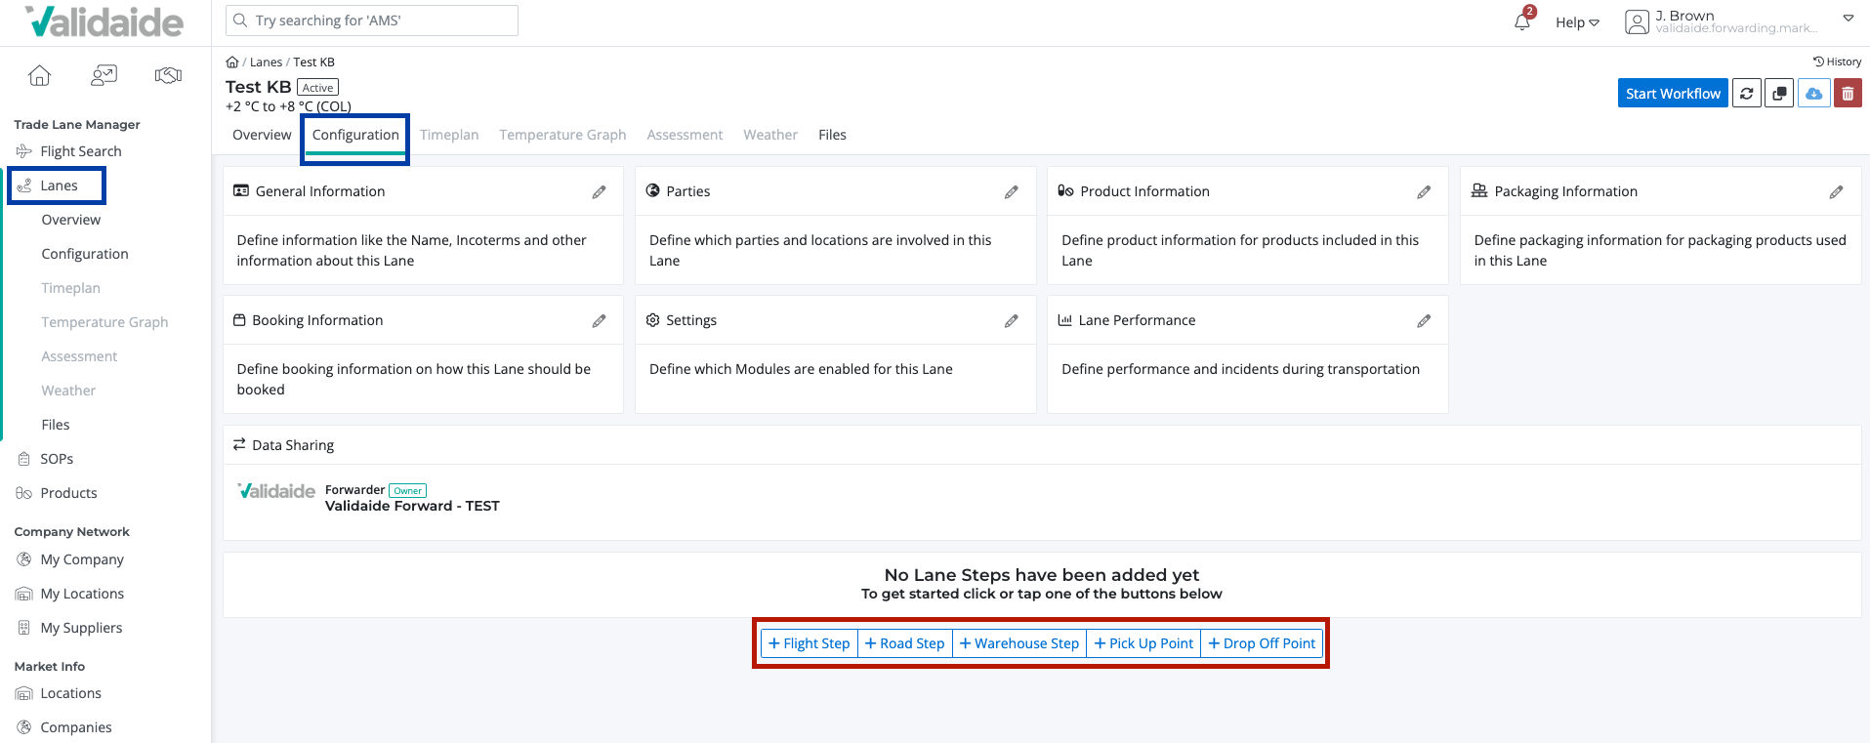1870x743 pixels.
Task: Expand the Help dropdown menu
Action: [x=1577, y=22]
